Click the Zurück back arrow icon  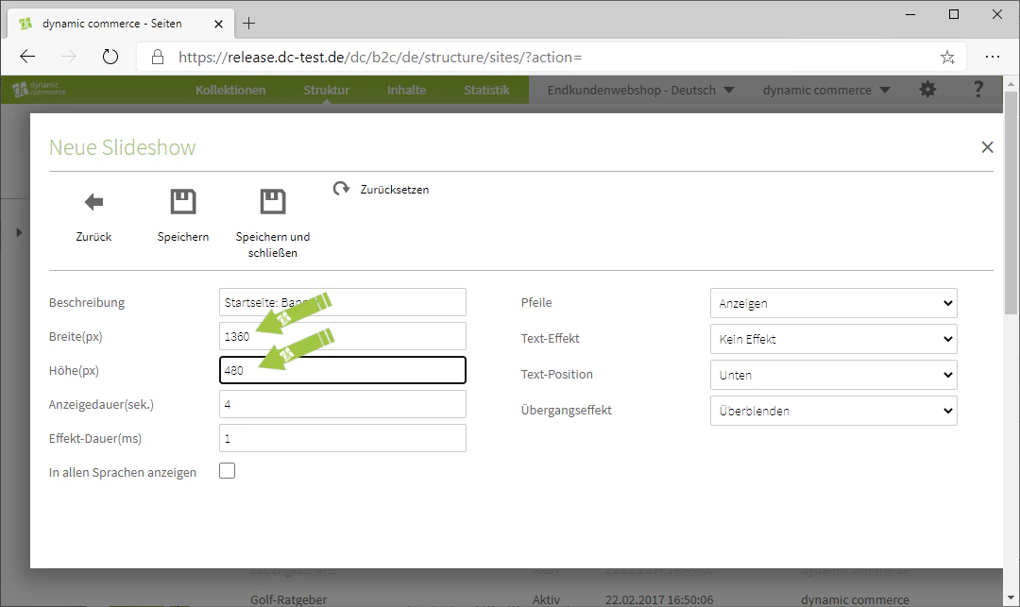tap(93, 202)
